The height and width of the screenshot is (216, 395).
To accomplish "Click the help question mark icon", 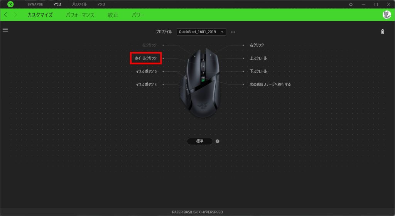I will point(218,141).
